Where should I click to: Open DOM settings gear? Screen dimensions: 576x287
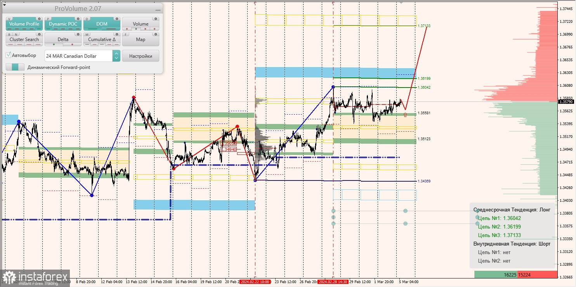(116, 19)
